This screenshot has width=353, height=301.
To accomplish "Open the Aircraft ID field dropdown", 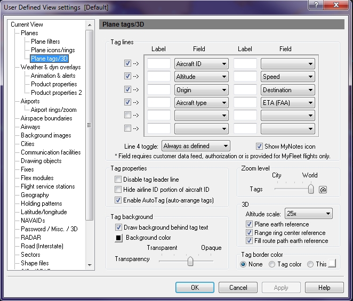I will tap(202, 64).
